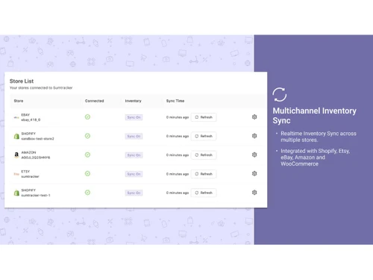This screenshot has width=373, height=280.
Task: Toggle Sync On badge for EBAY
Action: 134,117
